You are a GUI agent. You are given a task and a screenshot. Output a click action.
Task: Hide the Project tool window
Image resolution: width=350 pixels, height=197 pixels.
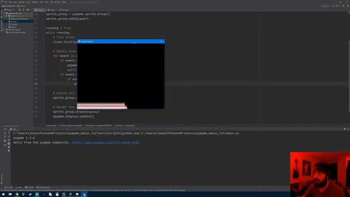click(x=31, y=10)
